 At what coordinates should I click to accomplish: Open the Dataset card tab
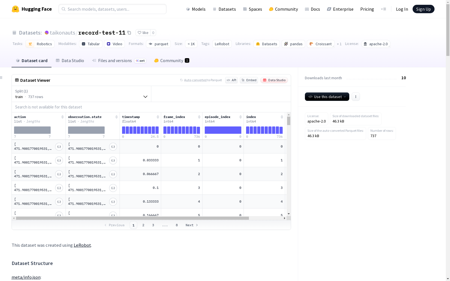point(31,61)
